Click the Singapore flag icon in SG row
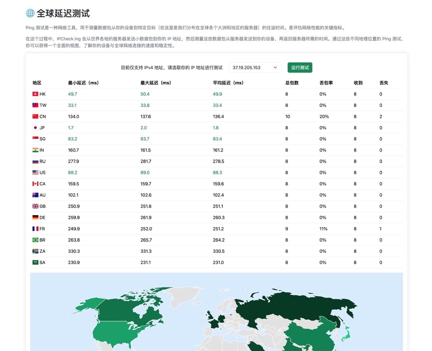432x351 pixels. [x=35, y=139]
